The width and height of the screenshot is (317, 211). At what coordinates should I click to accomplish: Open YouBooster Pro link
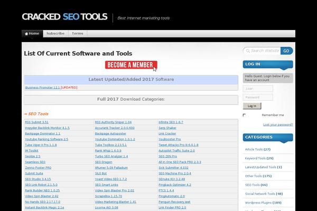pos(170,139)
